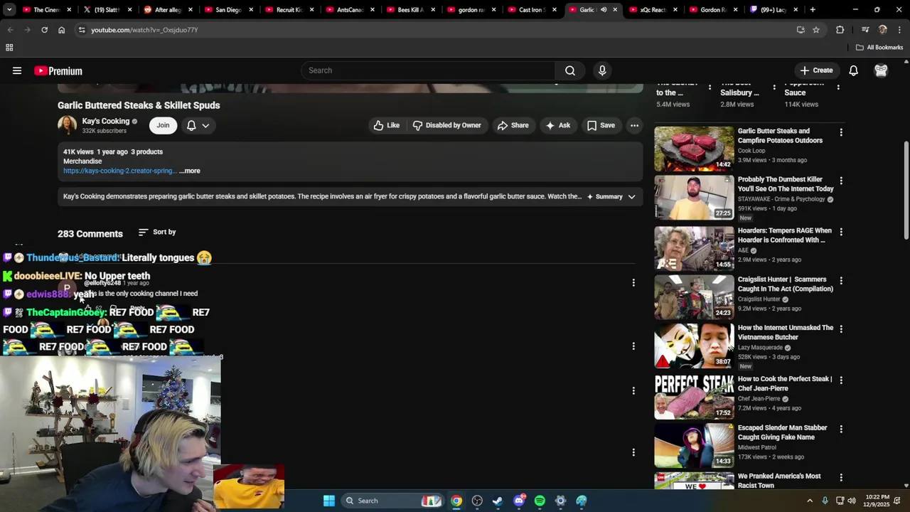The image size is (910, 512).
Task: Open the YouTube guide hamburger menu
Action: pos(17,70)
